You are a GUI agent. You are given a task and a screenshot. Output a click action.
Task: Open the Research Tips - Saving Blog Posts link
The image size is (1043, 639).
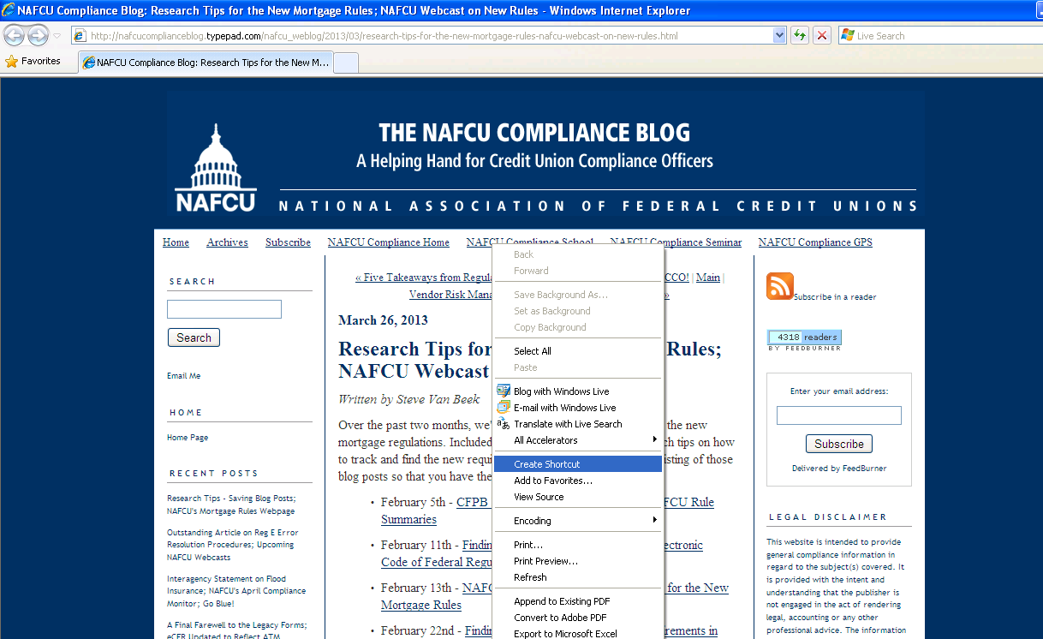tap(231, 505)
